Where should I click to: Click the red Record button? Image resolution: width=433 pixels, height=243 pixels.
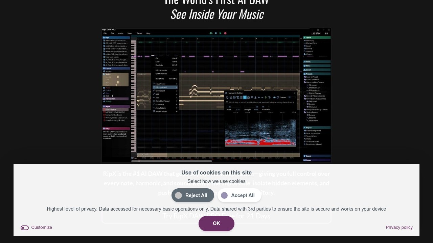[x=225, y=33]
